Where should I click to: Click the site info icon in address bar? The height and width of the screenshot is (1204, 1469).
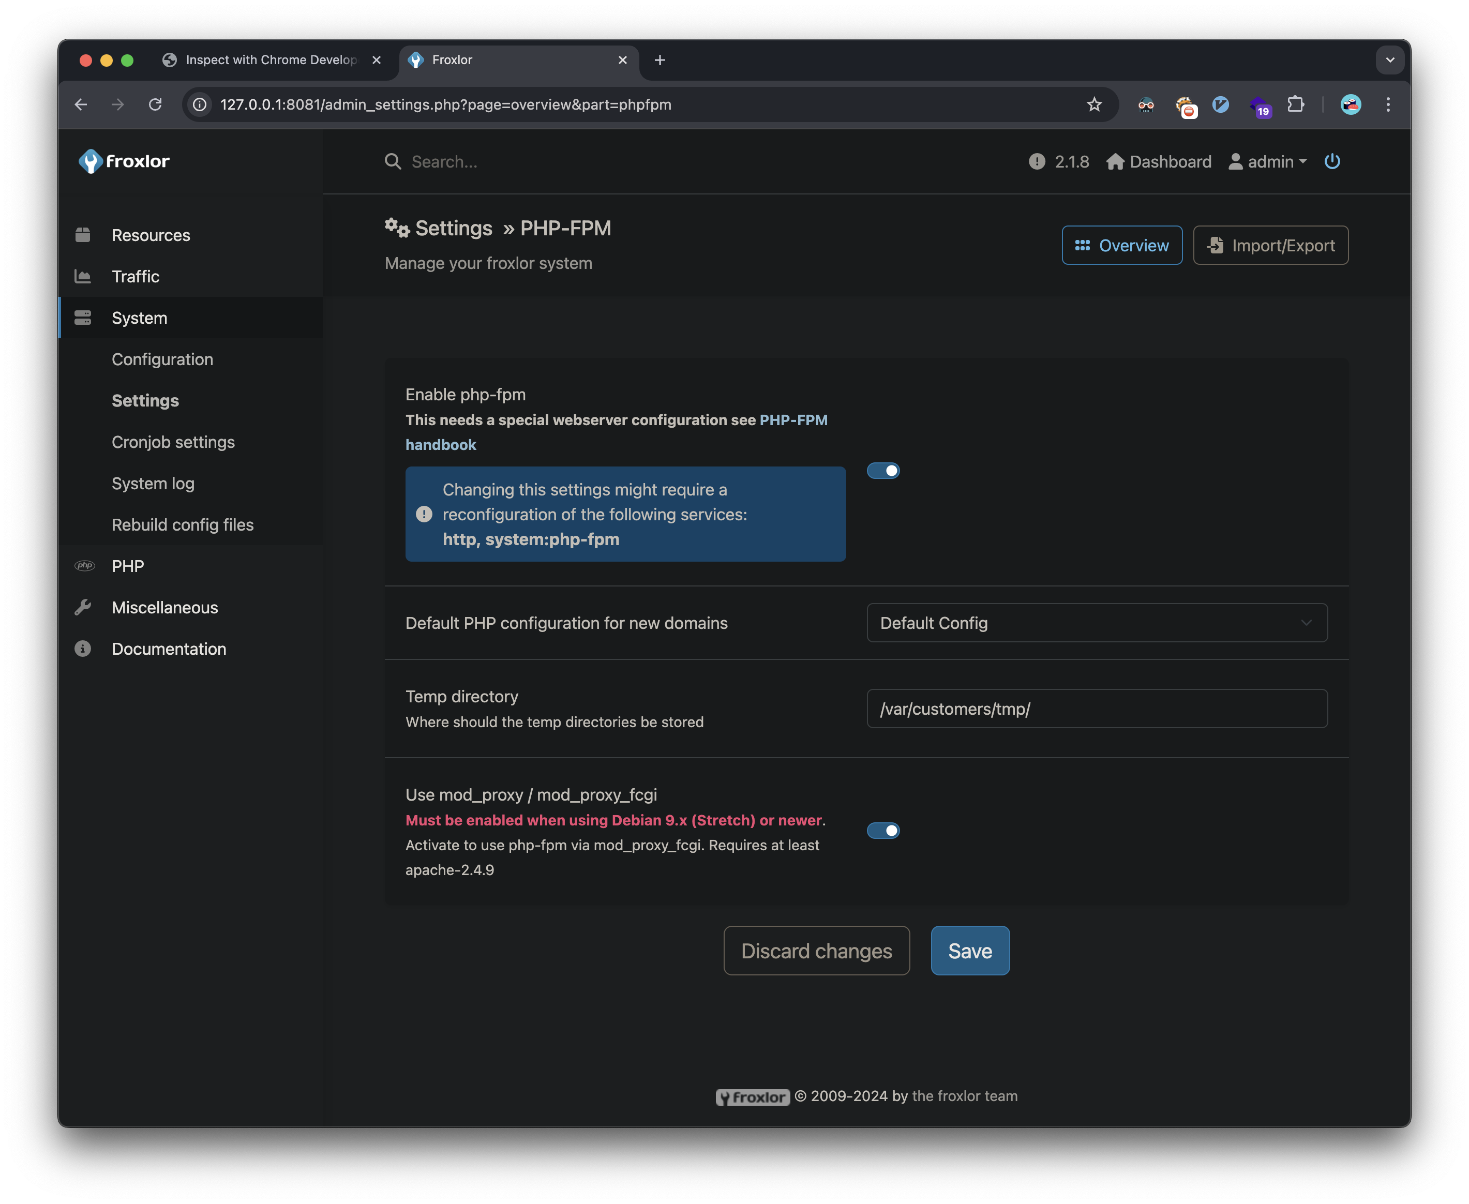coord(200,104)
